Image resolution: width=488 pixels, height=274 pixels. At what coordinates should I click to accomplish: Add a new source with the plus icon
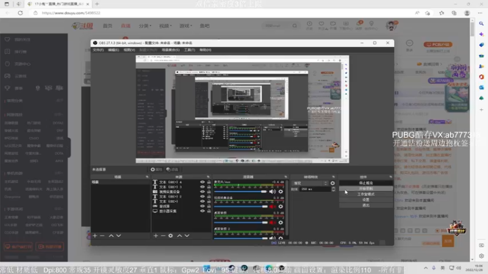(156, 236)
